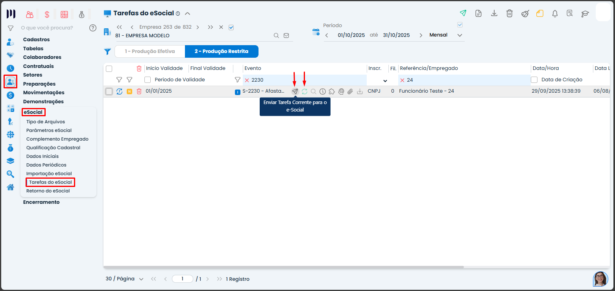Click the money bag shortcut icon at top
The width and height of the screenshot is (615, 291).
tap(82, 15)
